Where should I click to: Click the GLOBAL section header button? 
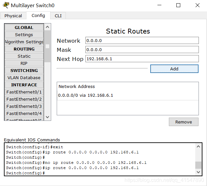pyautogui.click(x=24, y=27)
